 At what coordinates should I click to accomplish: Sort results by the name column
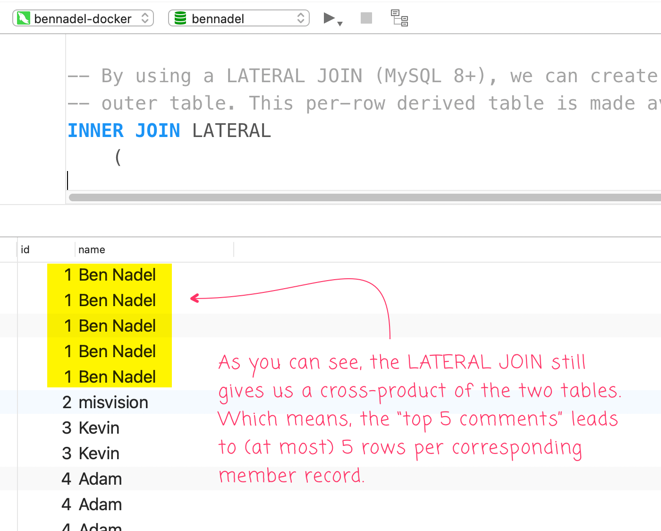coord(92,249)
